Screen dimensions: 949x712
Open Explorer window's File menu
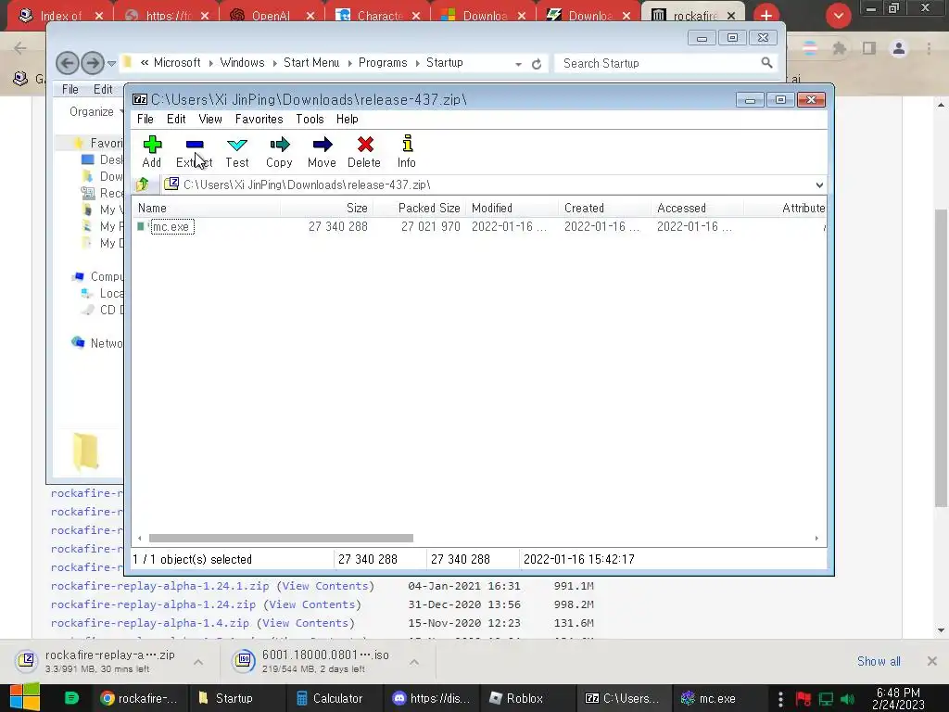click(70, 90)
